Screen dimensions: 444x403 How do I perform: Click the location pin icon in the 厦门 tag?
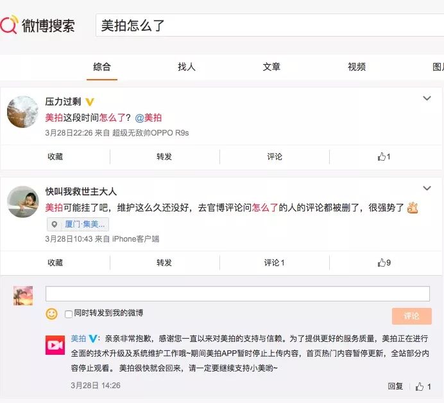(54, 224)
